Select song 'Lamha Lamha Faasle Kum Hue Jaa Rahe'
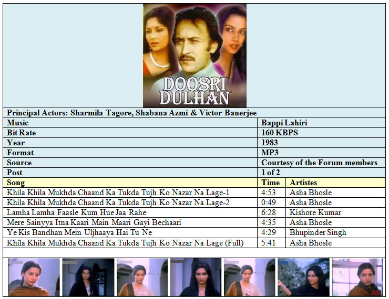 pos(77,212)
